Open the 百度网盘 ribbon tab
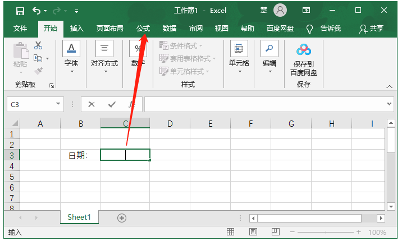Image resolution: width=402 pixels, height=241 pixels. pyautogui.click(x=280, y=28)
